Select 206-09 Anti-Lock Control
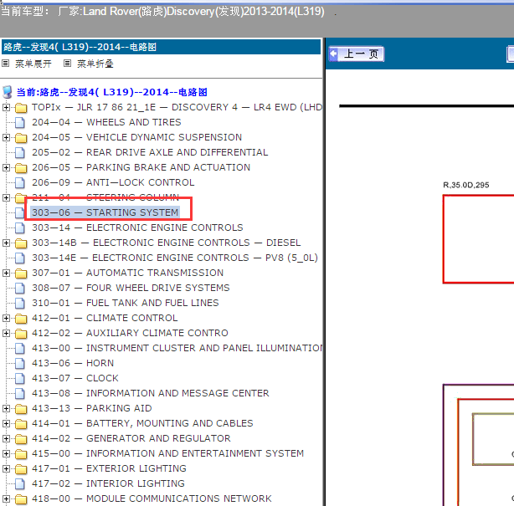This screenshot has width=514, height=506. pos(113,183)
